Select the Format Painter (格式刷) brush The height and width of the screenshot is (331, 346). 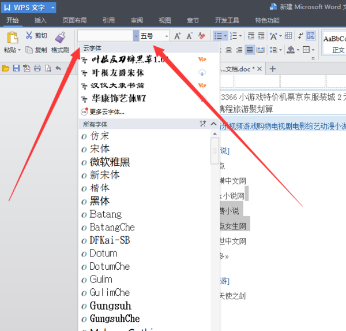tap(60, 38)
